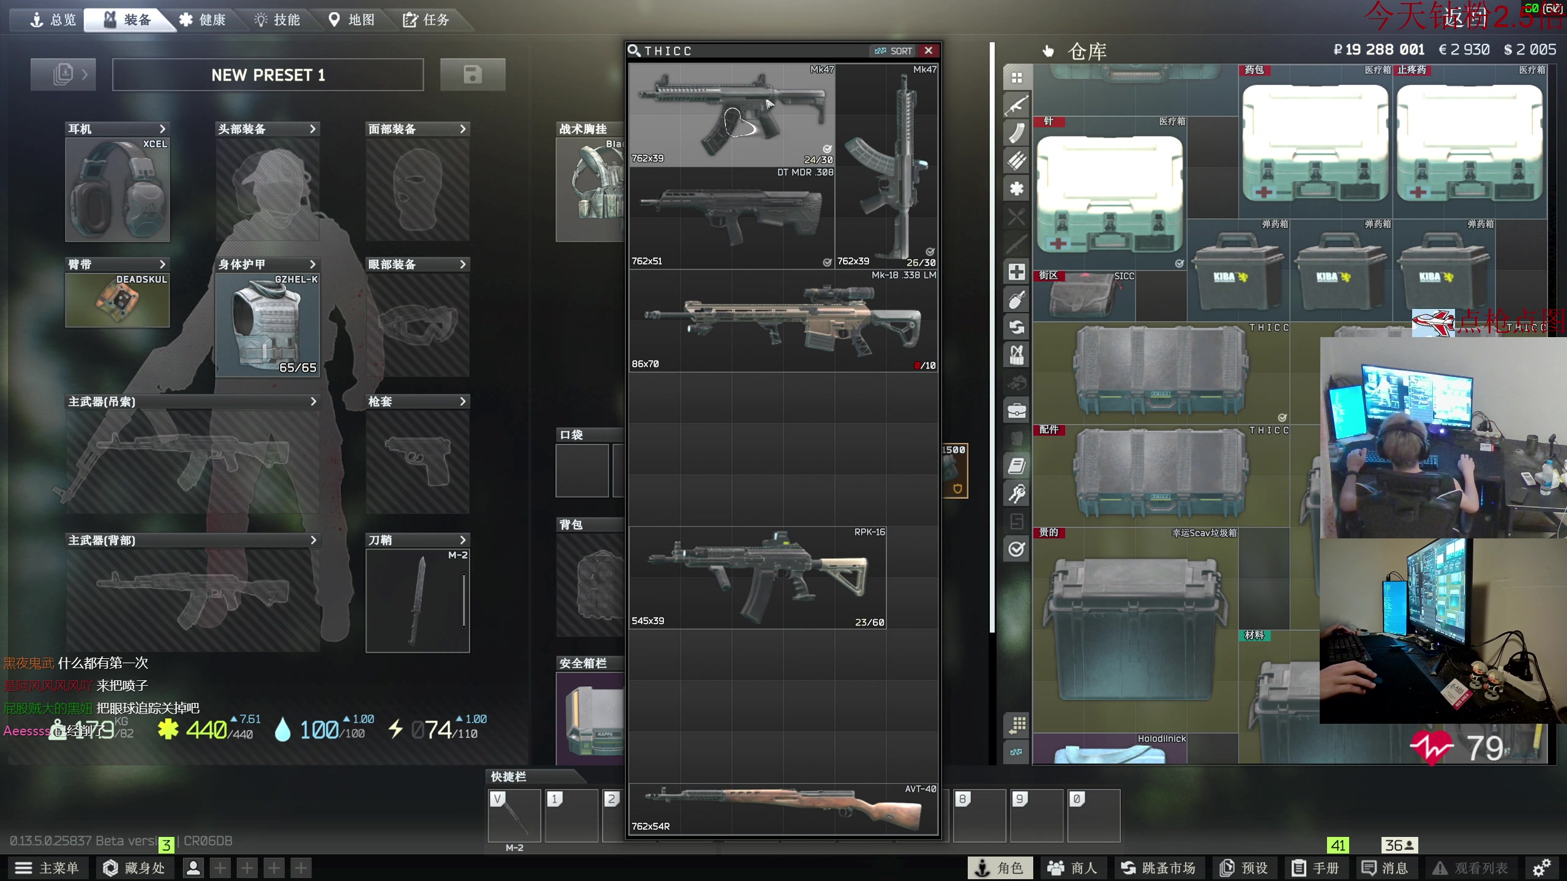The image size is (1567, 881).
Task: Filter stash by weapons rifle icon
Action: tap(1017, 105)
